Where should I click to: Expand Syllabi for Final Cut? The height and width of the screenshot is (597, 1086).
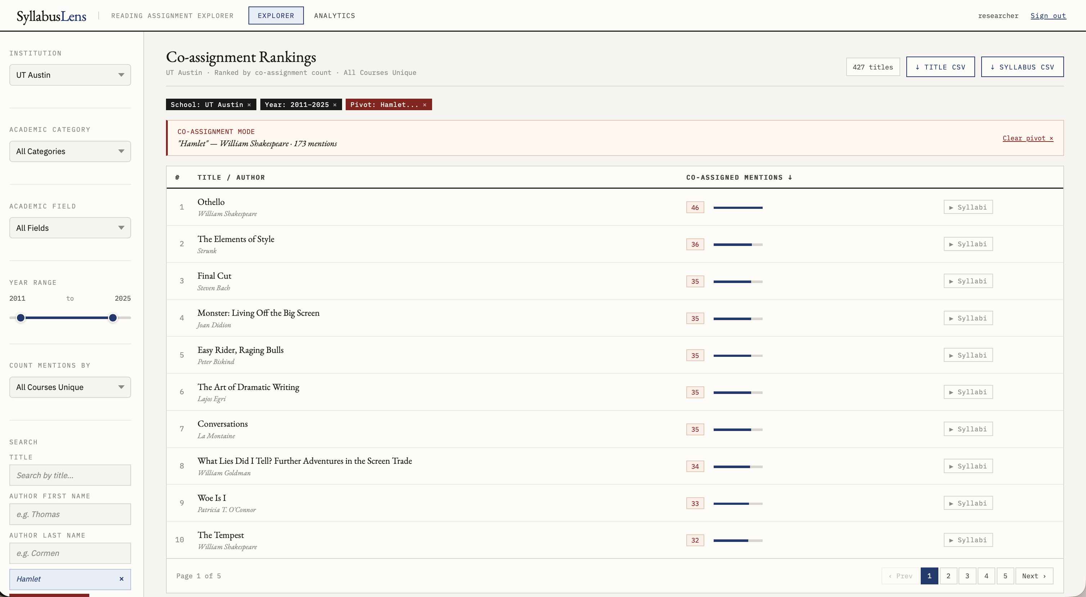point(968,281)
